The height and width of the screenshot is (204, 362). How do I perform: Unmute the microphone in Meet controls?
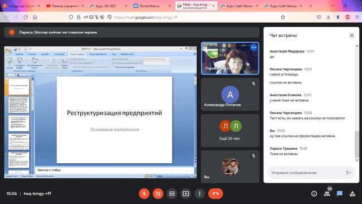tap(144, 194)
